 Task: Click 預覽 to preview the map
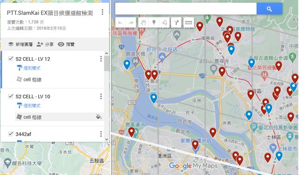pos(66,44)
